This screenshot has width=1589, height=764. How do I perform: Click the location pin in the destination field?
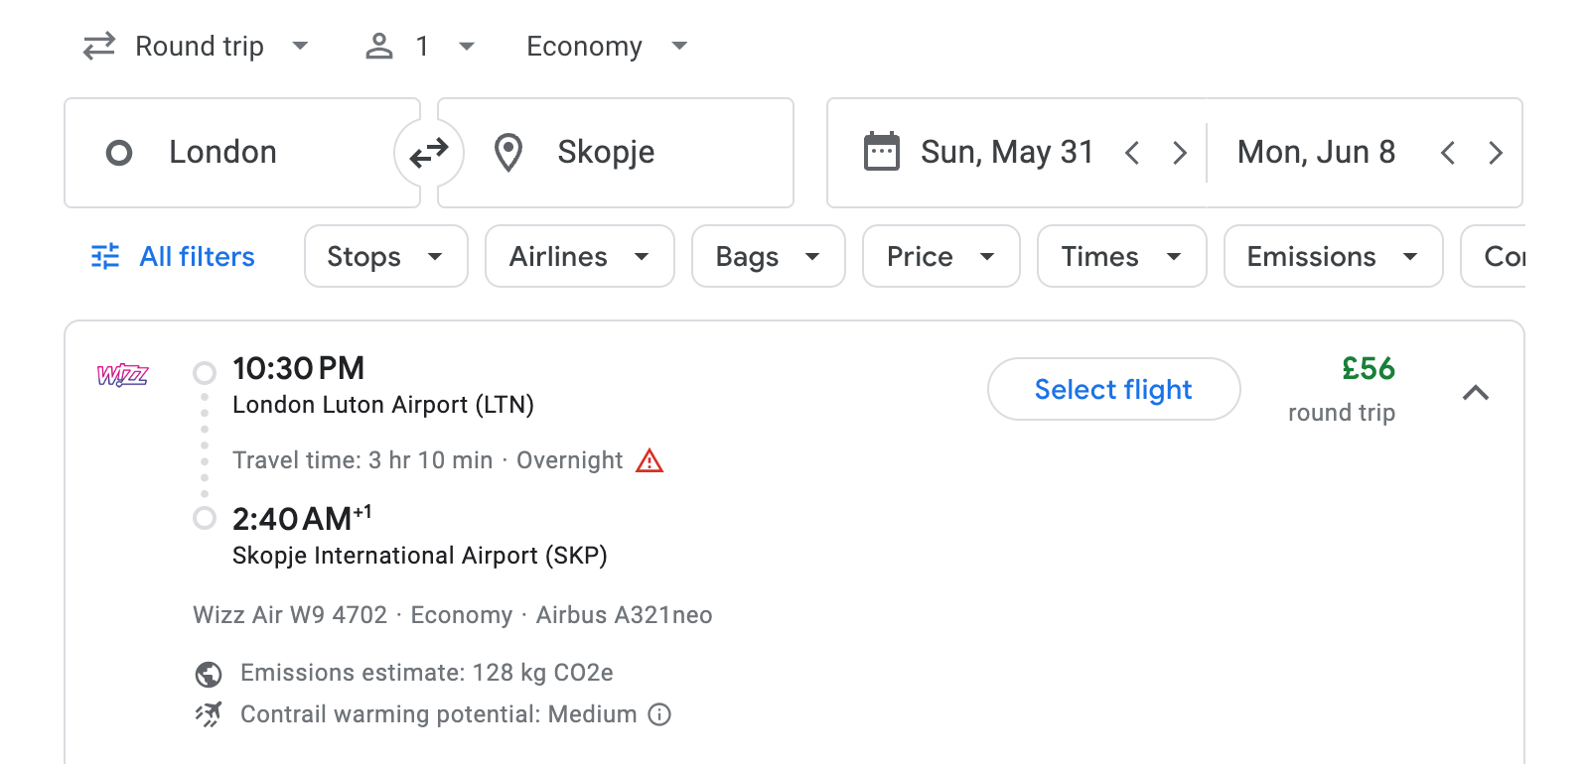point(508,152)
